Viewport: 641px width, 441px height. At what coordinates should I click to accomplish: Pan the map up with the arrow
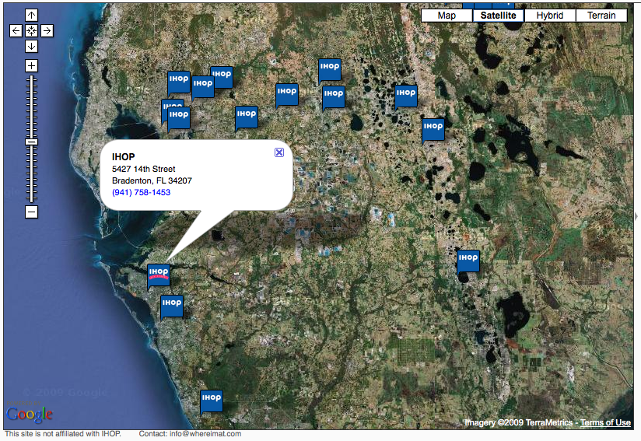tap(31, 16)
